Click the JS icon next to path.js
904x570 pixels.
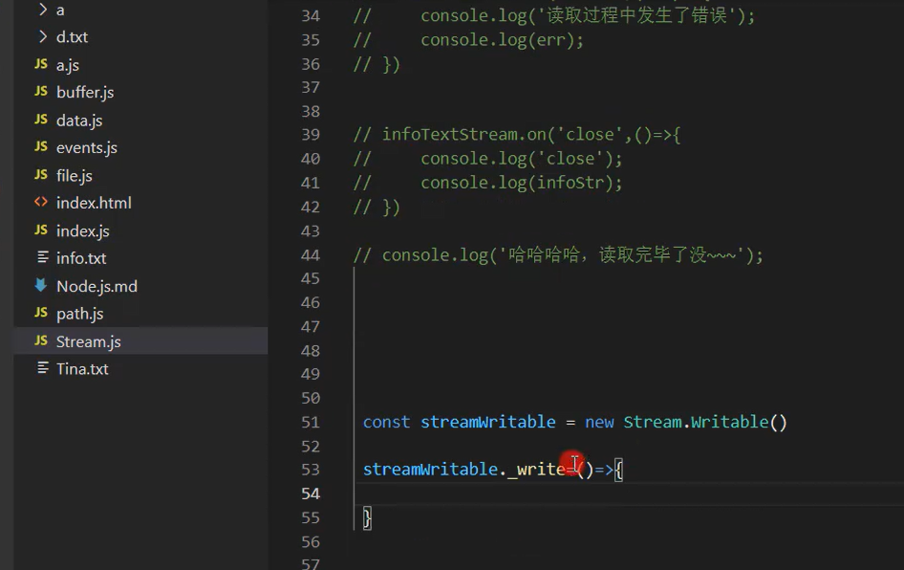point(39,313)
